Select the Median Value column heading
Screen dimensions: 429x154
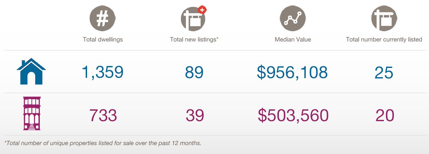[293, 40]
